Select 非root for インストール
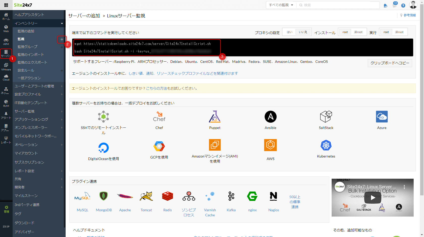Image resolution: width=424 pixels, height=237 pixels. pyautogui.click(x=358, y=32)
